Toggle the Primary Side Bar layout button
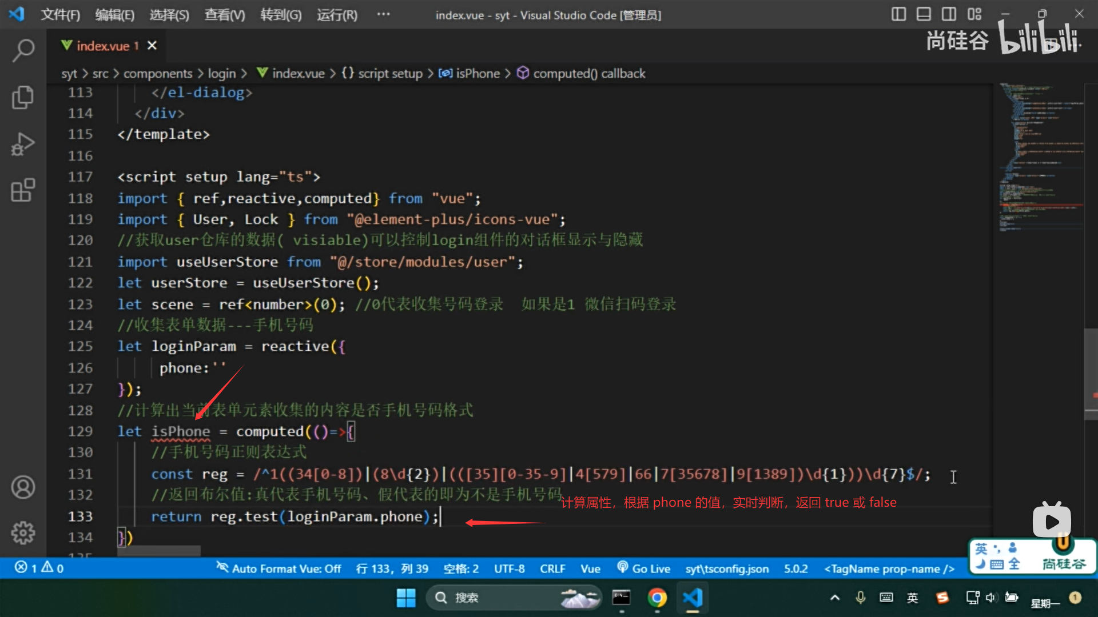 coord(898,14)
